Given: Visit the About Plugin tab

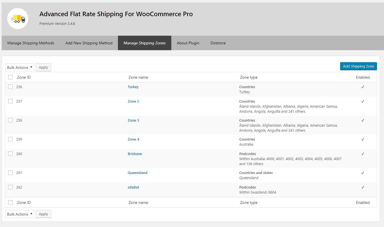Looking at the screenshot, I should tap(188, 43).
